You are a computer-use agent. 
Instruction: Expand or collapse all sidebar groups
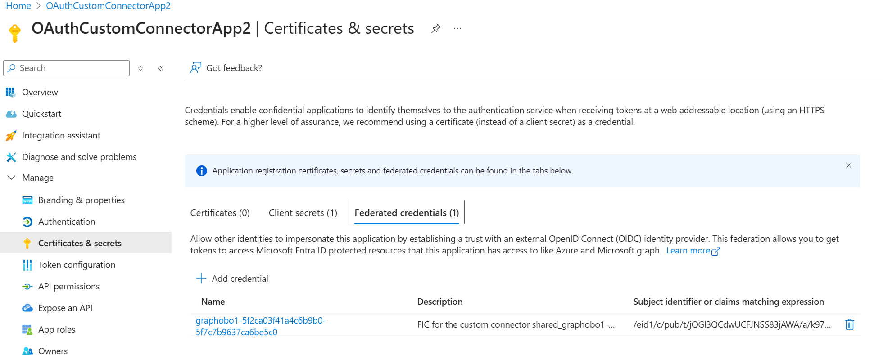(140, 68)
